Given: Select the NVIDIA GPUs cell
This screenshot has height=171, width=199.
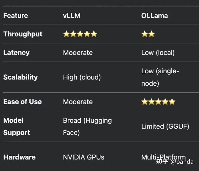Looking at the screenshot, I should click(84, 157).
